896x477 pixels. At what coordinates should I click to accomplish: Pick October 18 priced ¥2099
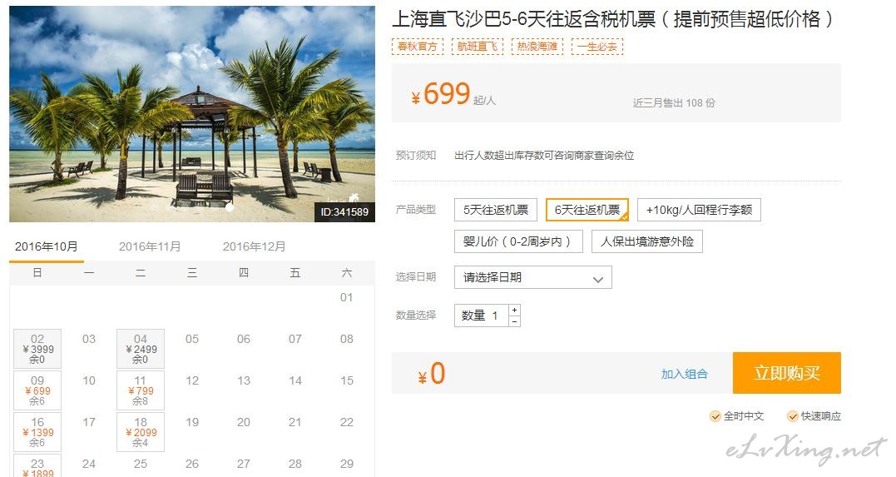click(141, 432)
